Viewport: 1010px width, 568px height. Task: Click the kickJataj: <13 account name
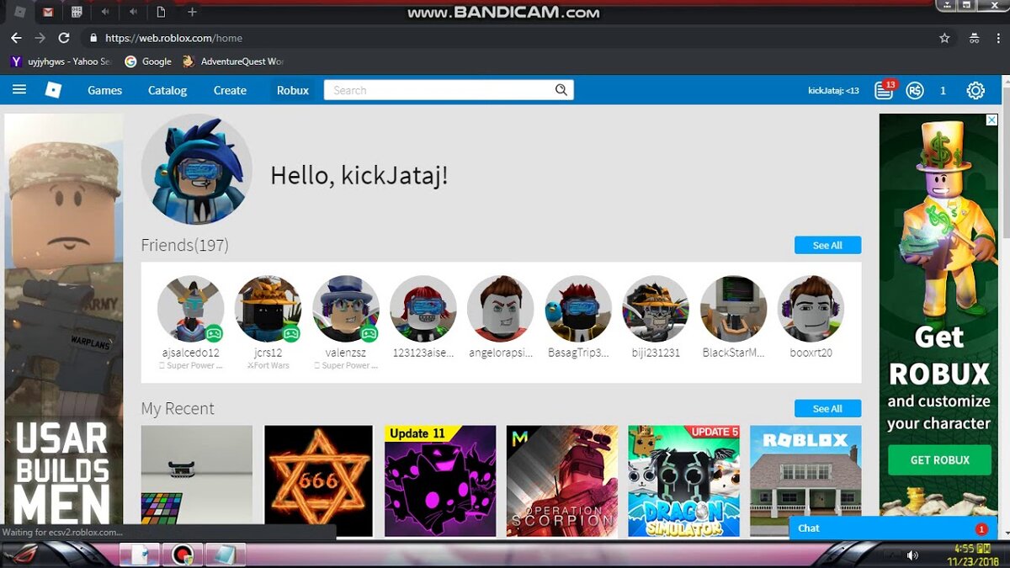point(833,90)
